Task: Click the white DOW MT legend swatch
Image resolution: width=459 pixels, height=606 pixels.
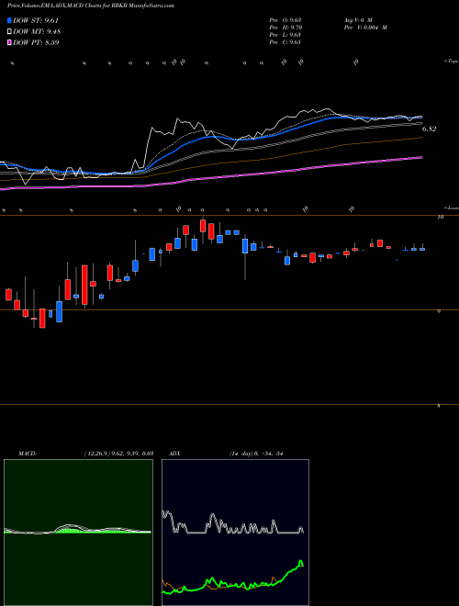Action: pos(10,31)
